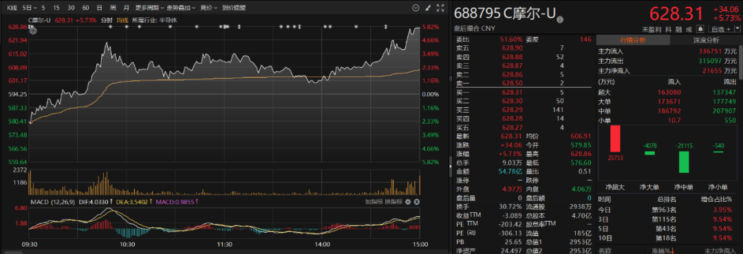This screenshot has width=743, height=254.
Task: Click green 净中单 bar -21115
Action: pos(684,162)
